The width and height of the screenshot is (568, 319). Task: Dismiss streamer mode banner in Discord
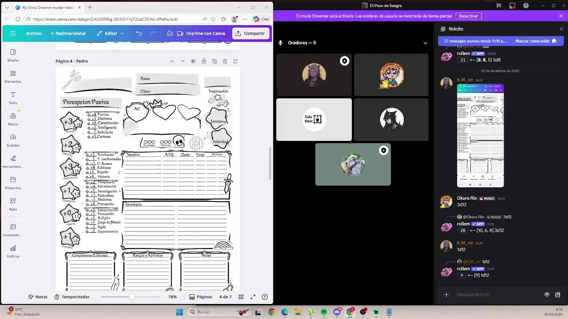click(561, 16)
